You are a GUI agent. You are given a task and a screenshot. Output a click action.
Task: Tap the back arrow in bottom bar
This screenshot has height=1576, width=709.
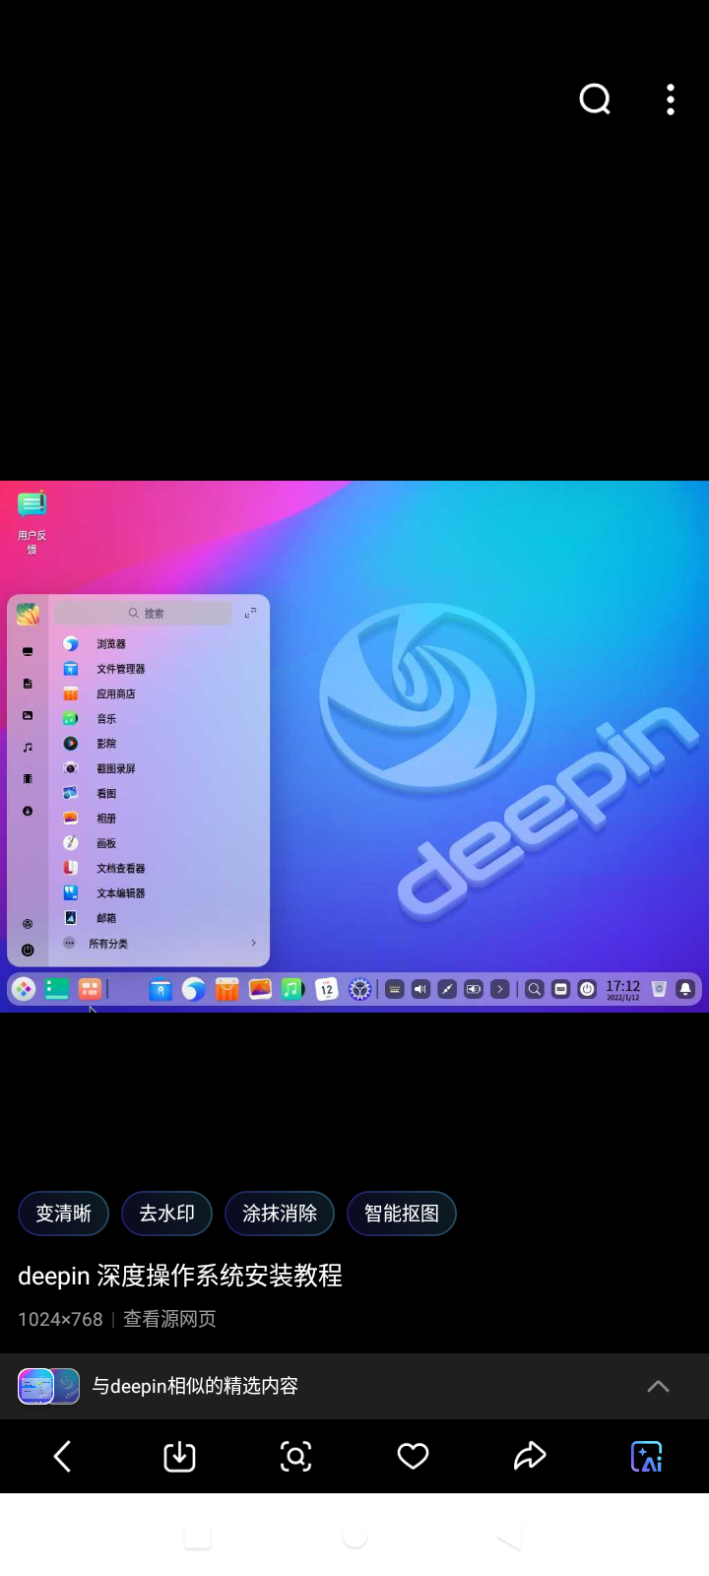click(x=62, y=1456)
